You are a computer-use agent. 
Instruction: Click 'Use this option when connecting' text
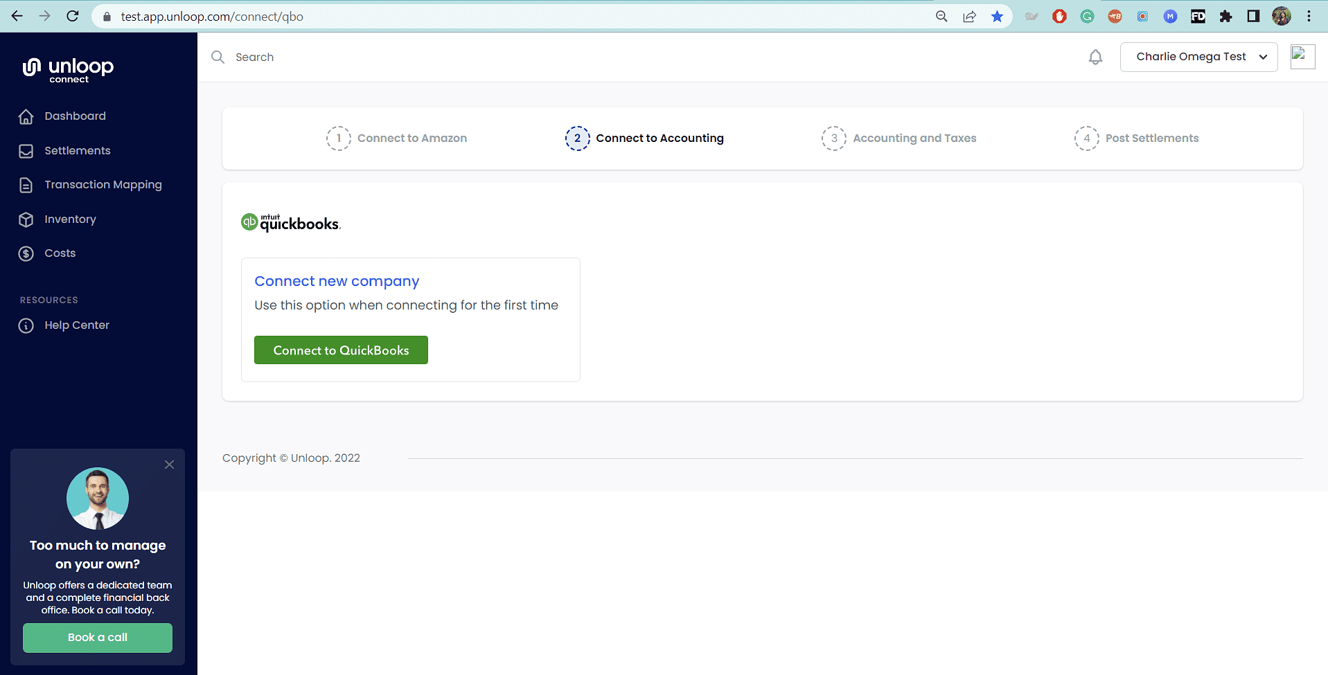[406, 305]
